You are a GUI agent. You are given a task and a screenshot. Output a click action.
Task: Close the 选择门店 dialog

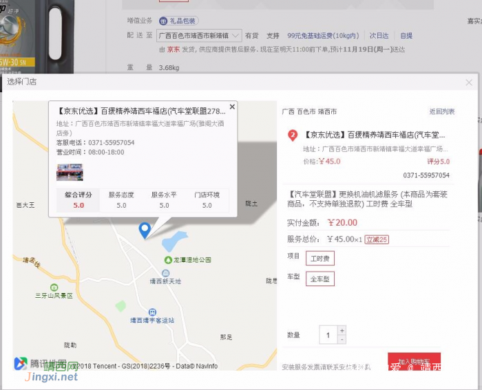(469, 83)
